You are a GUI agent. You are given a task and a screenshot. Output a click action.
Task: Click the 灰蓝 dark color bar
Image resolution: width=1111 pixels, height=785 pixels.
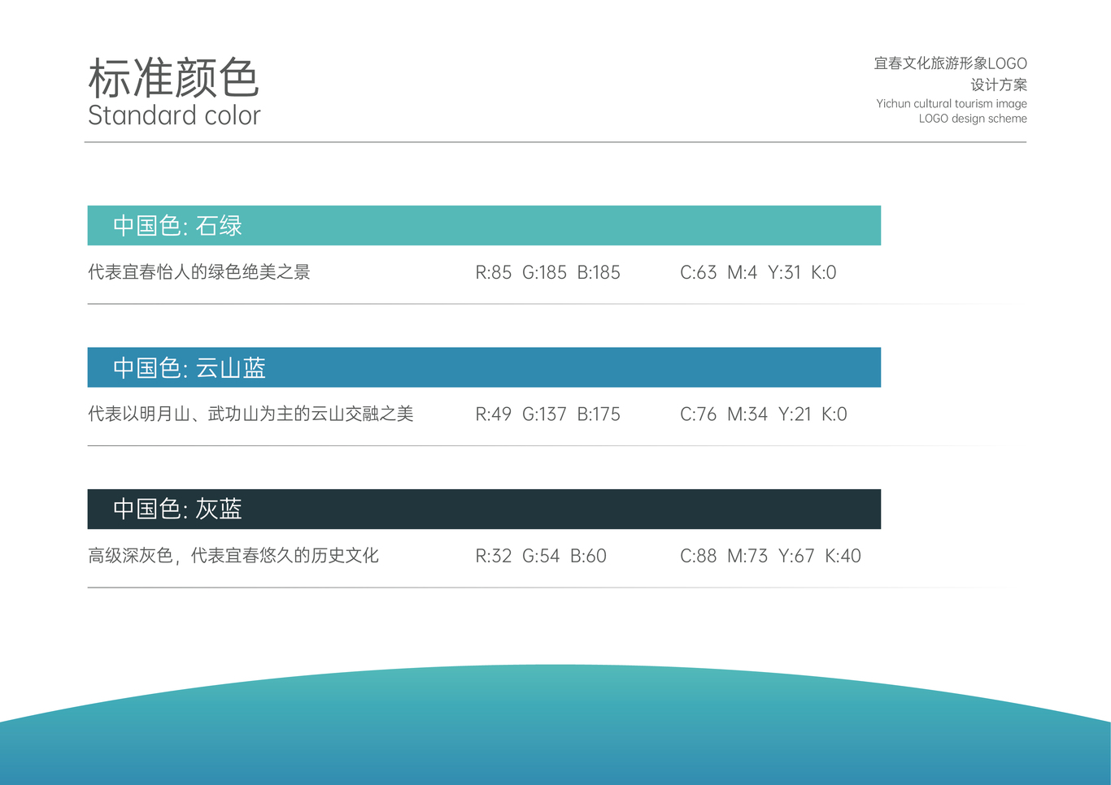tap(484, 509)
